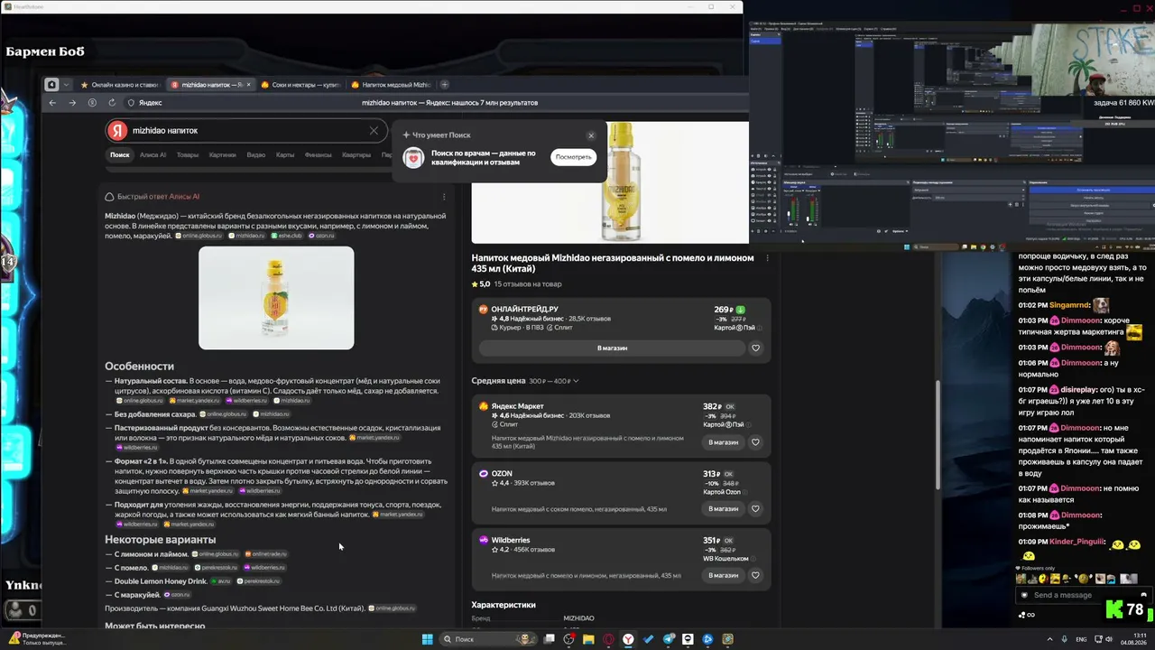Open the online.globus.ru source under Натуральный состав
This screenshot has height=650, width=1155.
coord(142,401)
